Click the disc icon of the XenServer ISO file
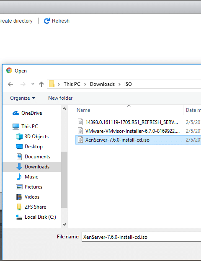Image resolution: width=201 pixels, height=261 pixels. [x=80, y=140]
